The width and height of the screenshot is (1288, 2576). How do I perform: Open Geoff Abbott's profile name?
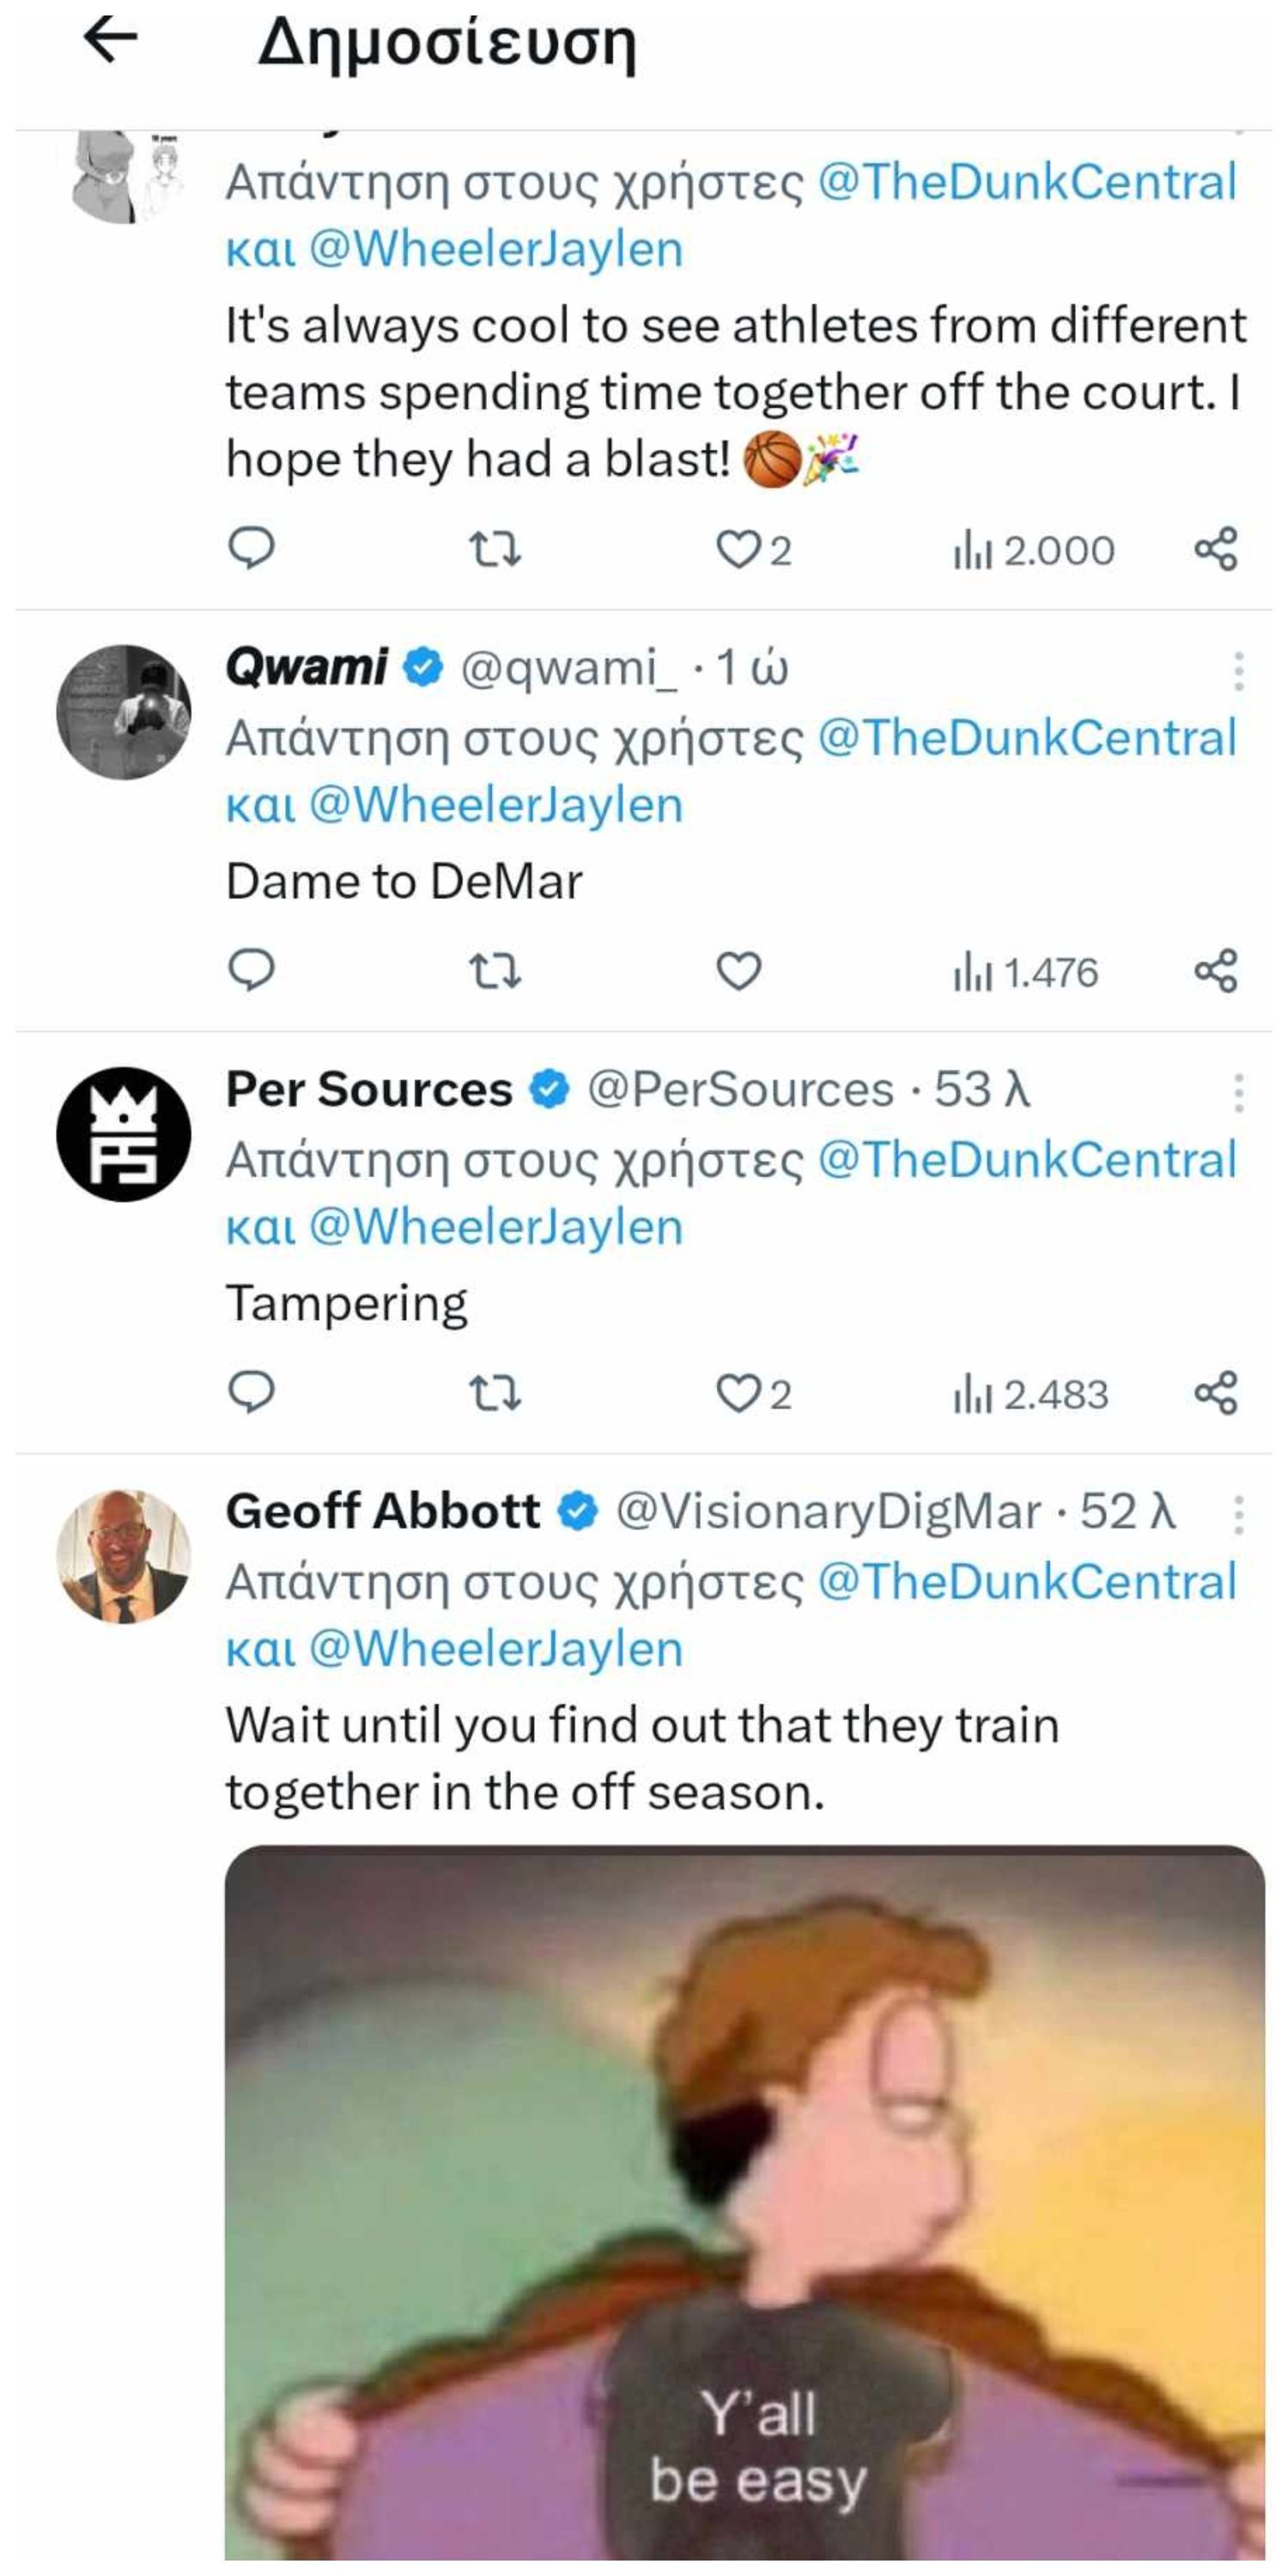tap(382, 1510)
